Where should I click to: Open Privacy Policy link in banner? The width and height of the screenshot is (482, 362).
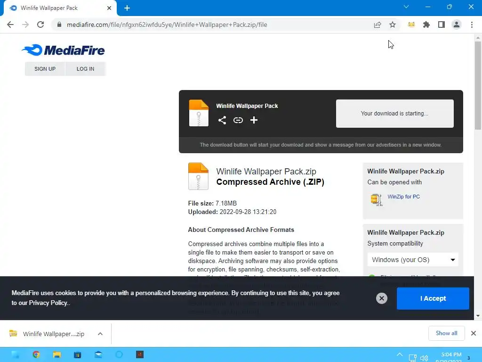(48, 303)
